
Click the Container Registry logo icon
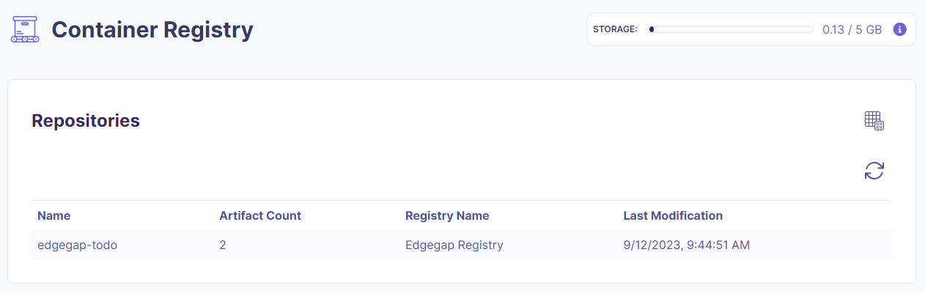(24, 29)
